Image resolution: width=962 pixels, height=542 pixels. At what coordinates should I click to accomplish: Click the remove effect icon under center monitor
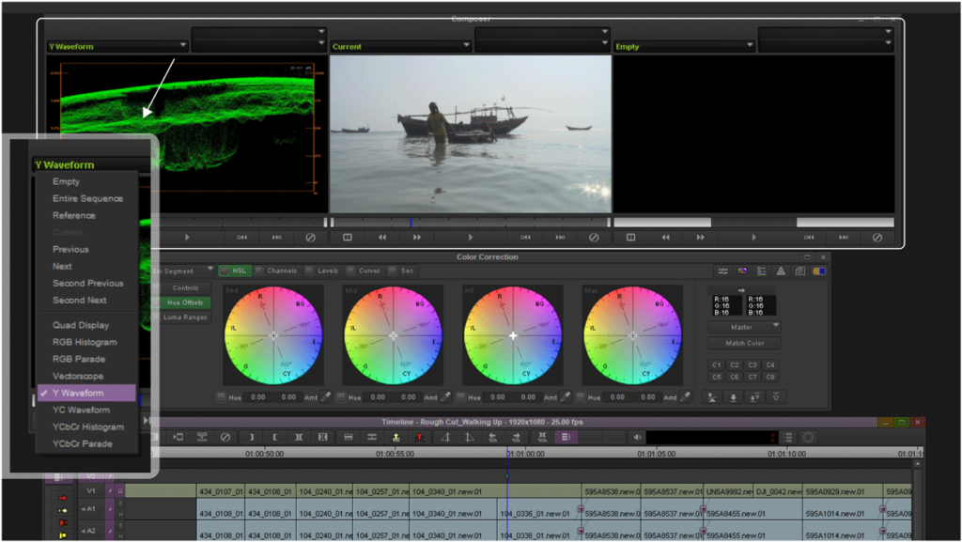tap(594, 238)
